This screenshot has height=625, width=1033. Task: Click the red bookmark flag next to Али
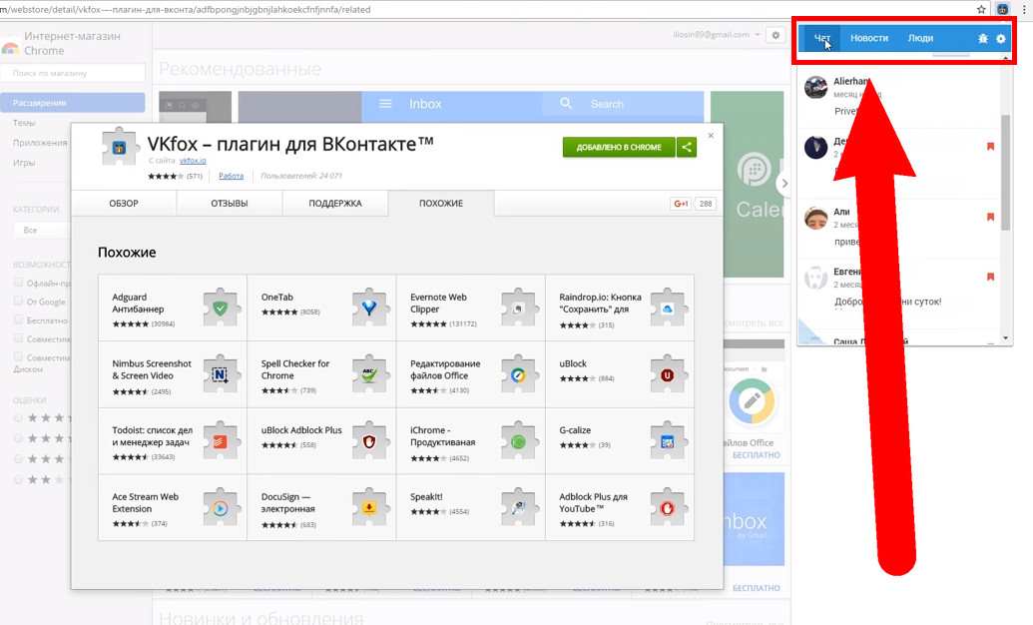[990, 217]
